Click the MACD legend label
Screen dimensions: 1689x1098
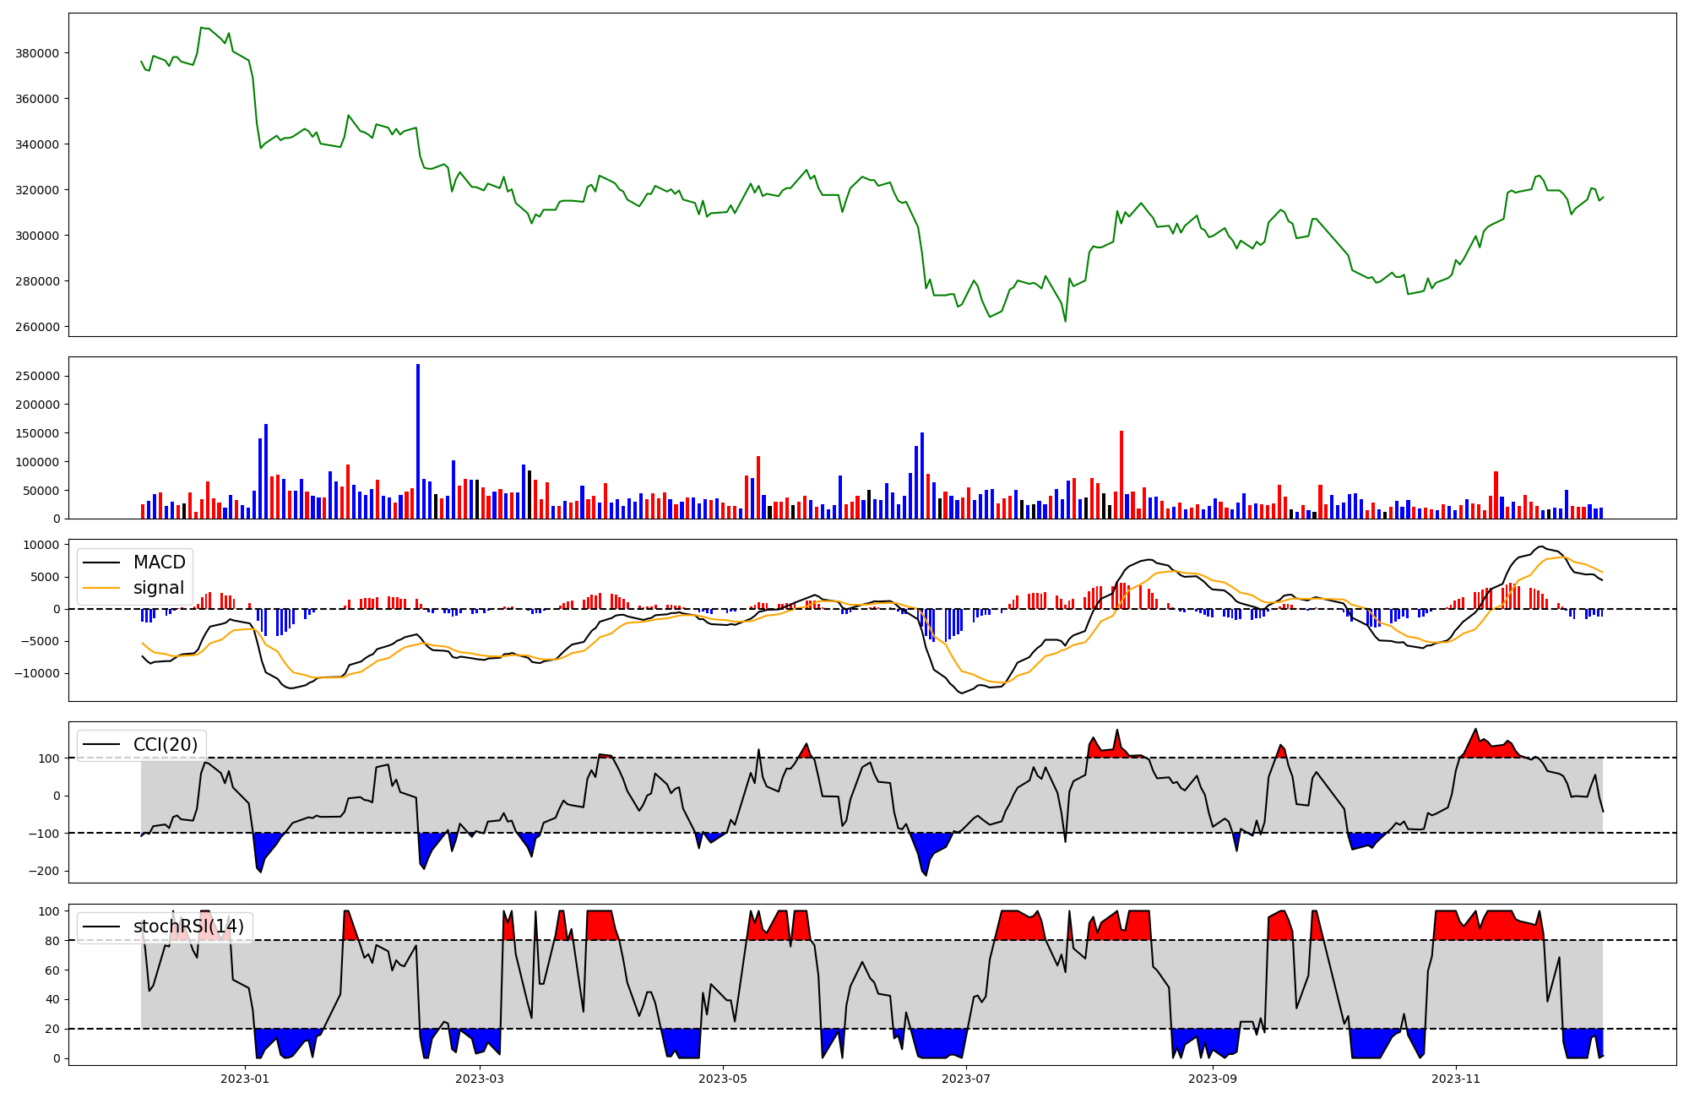[x=159, y=563]
